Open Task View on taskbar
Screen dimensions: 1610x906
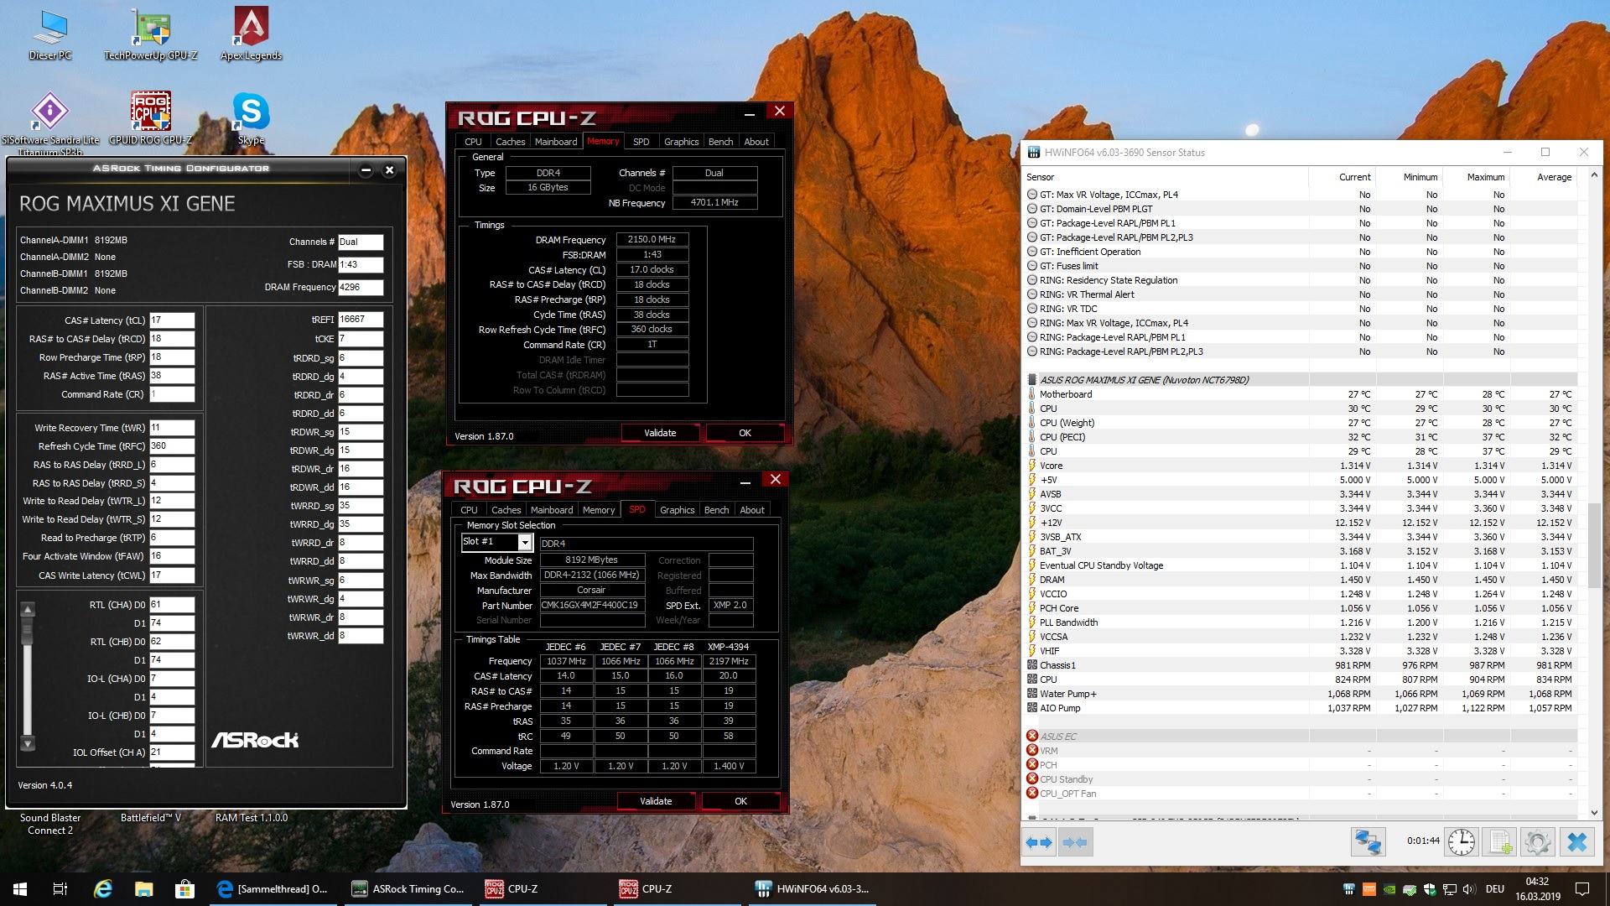pyautogui.click(x=60, y=888)
